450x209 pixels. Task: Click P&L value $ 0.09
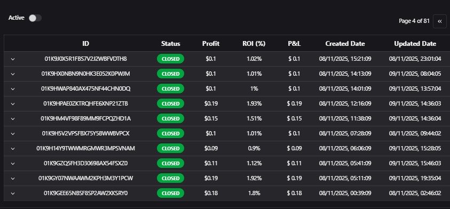coord(294,148)
